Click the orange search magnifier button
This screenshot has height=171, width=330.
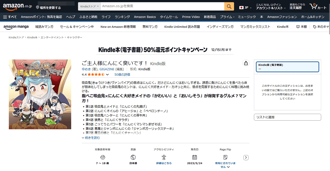(x=229, y=6)
